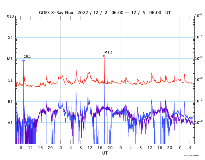Click the A1 flare class axis label
Image resolution: width=205 pixels, height=160 pixels.
[10, 123]
